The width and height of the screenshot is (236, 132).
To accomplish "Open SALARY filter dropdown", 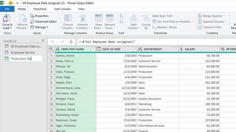I will click(217, 49).
